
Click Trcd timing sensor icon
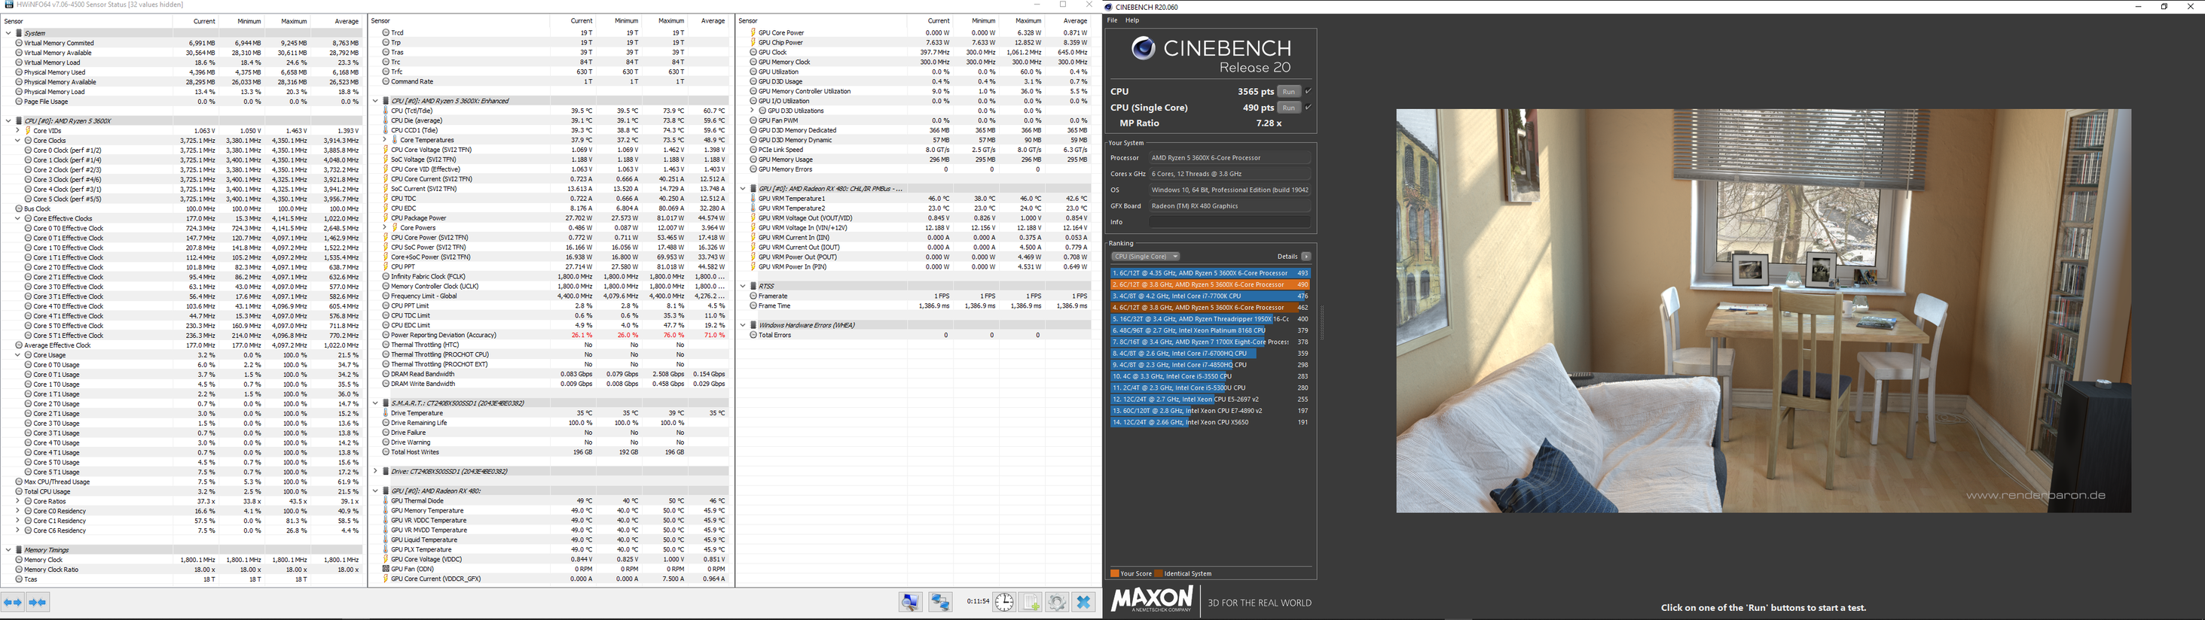pyautogui.click(x=386, y=32)
